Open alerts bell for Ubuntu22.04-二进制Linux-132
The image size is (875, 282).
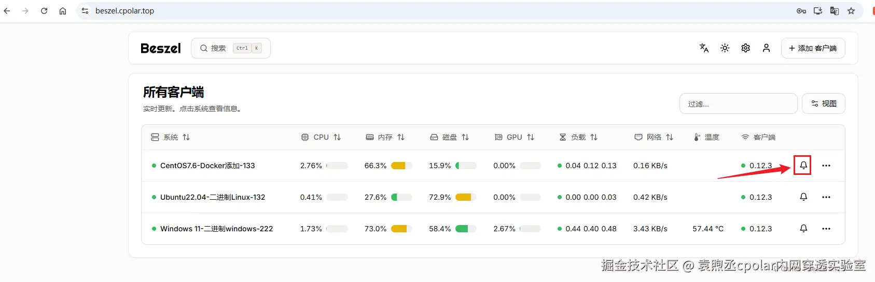(x=803, y=197)
